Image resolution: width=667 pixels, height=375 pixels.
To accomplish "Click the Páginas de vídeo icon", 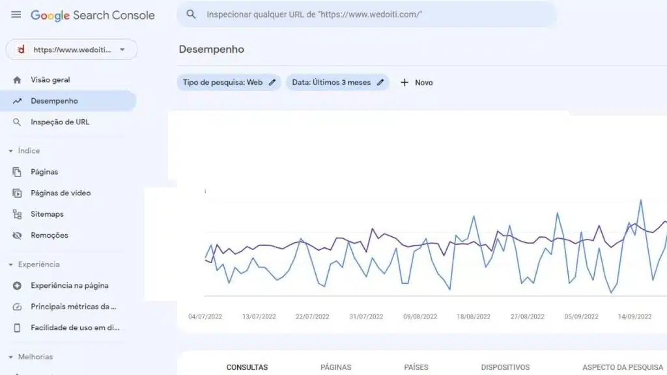I will click(17, 193).
